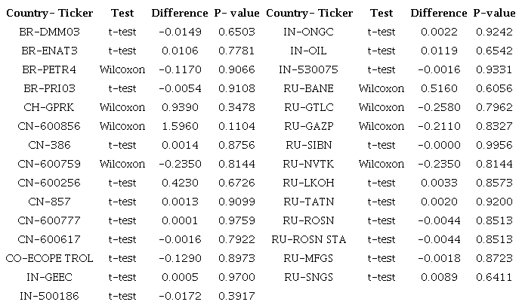Click the BR-DMM03 ticker cell

[50, 32]
